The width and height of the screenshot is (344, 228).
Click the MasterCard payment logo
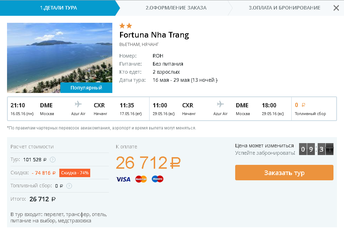pos(141,179)
